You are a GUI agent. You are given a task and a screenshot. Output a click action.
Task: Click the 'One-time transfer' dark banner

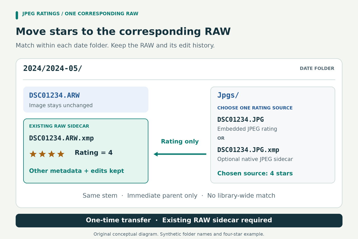[179, 221]
